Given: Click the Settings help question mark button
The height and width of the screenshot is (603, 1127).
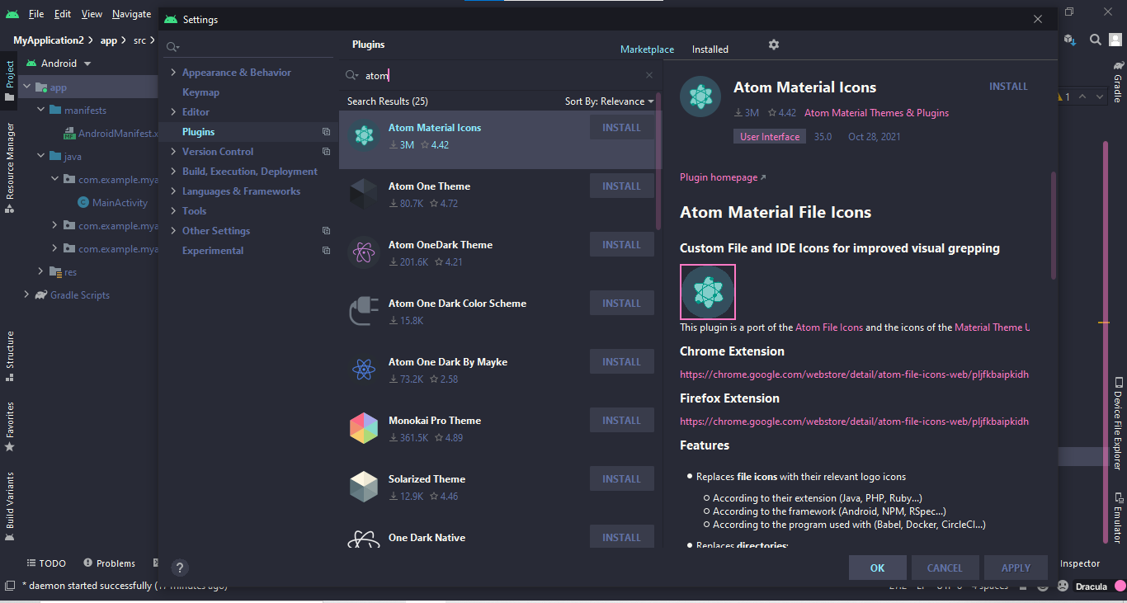Looking at the screenshot, I should coord(180,568).
